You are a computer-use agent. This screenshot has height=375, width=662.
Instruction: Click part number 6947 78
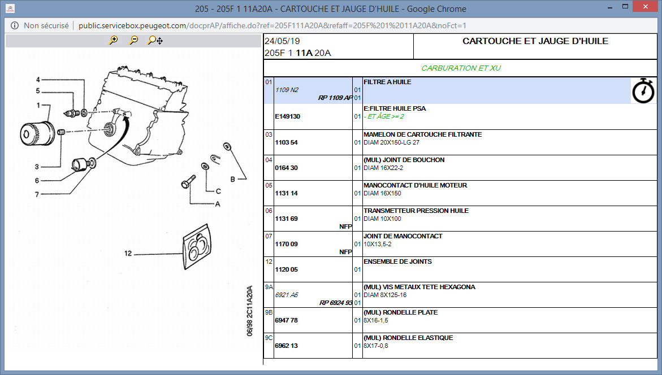pos(286,320)
